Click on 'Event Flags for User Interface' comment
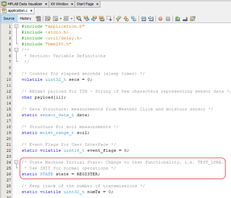Viewport: 231px width, 198px height. (69, 145)
